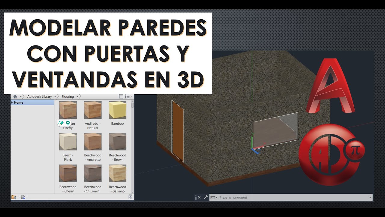Image resolution: width=385 pixels, height=217 pixels.
Task: Select the Beechwood - Ch...rown material
Action: tap(93, 173)
